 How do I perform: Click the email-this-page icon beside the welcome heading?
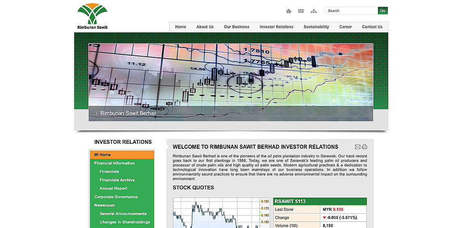tap(358, 147)
